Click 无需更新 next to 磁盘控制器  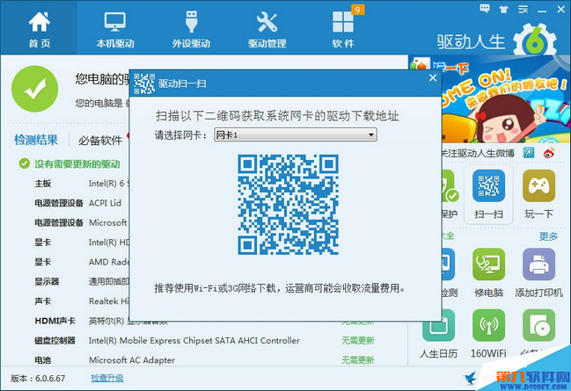coord(357,340)
